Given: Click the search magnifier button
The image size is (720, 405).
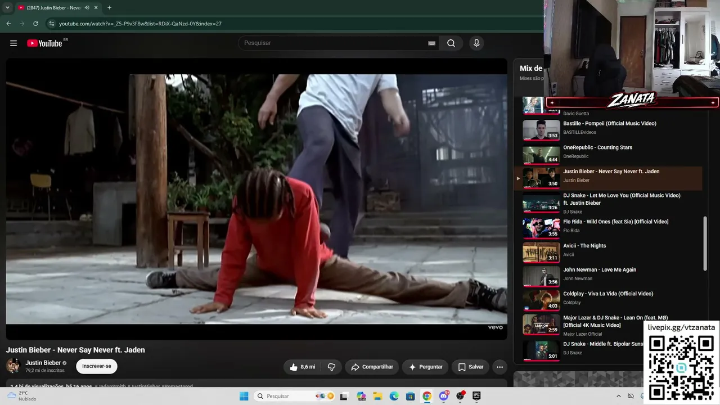Looking at the screenshot, I should pyautogui.click(x=451, y=43).
